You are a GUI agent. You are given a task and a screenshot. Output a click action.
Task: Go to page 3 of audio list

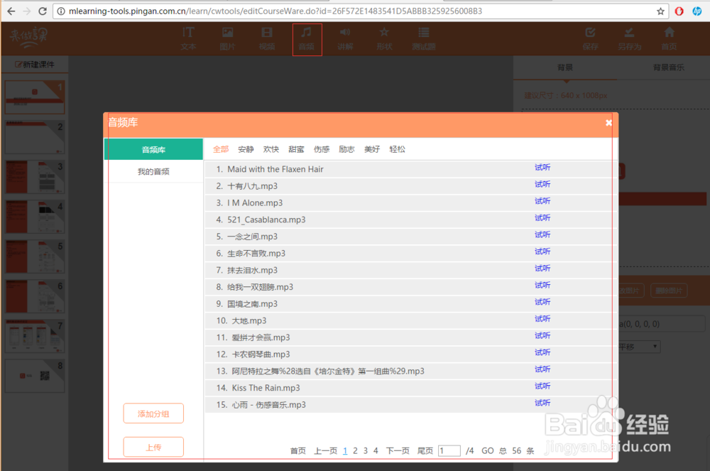[366, 450]
